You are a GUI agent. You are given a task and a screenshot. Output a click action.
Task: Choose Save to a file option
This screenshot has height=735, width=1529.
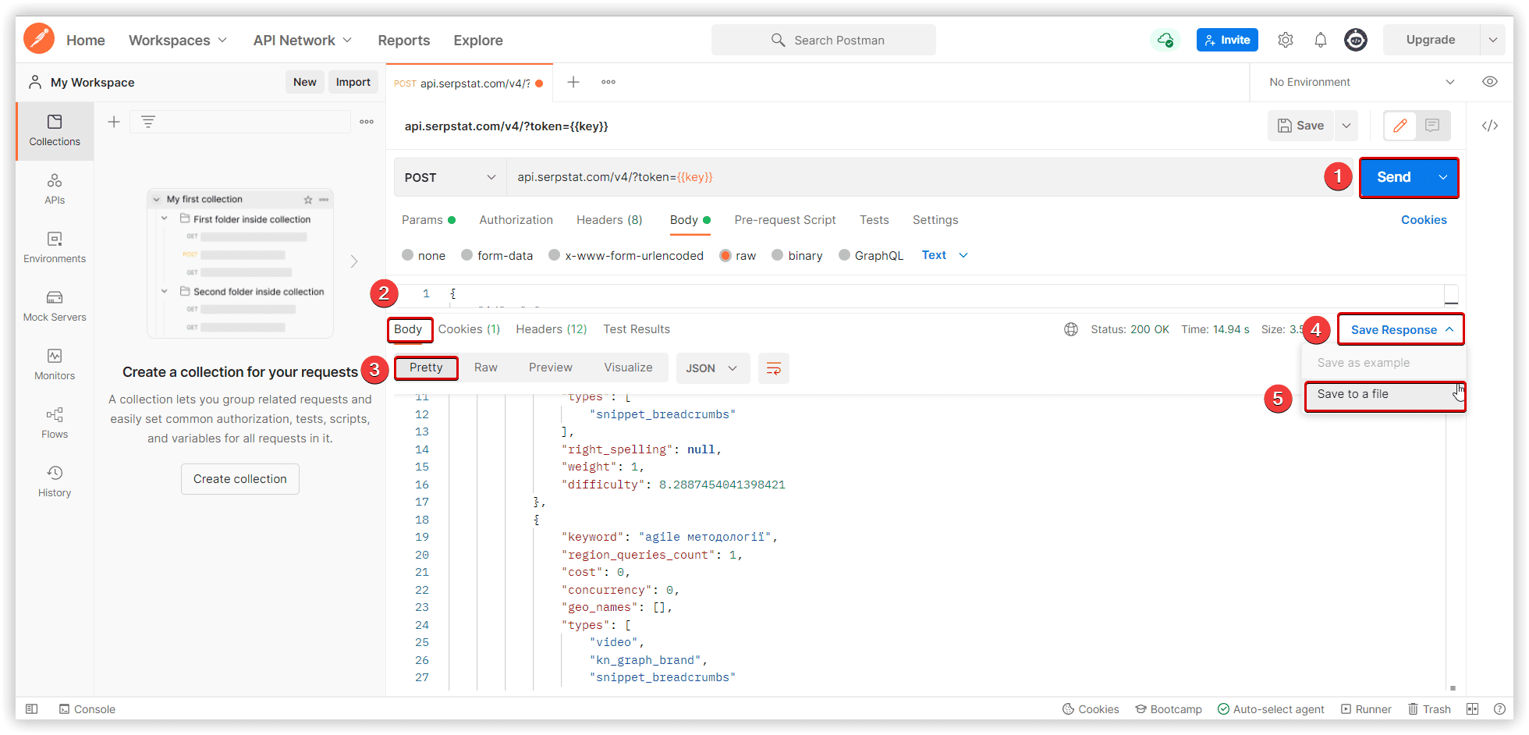coord(1385,395)
